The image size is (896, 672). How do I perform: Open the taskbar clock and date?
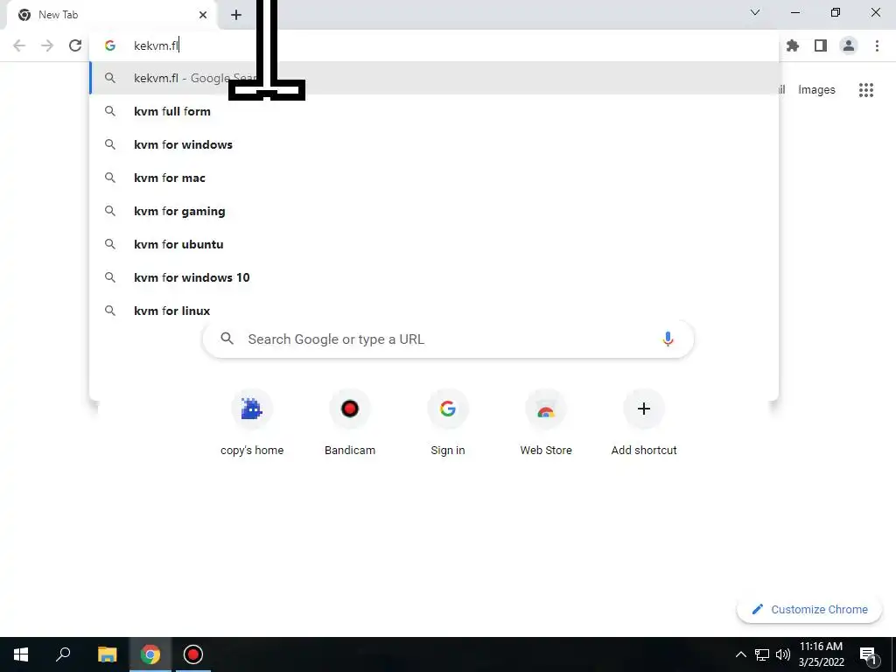pyautogui.click(x=821, y=654)
